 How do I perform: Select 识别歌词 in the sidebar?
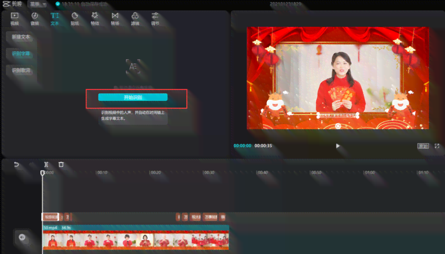(21, 70)
